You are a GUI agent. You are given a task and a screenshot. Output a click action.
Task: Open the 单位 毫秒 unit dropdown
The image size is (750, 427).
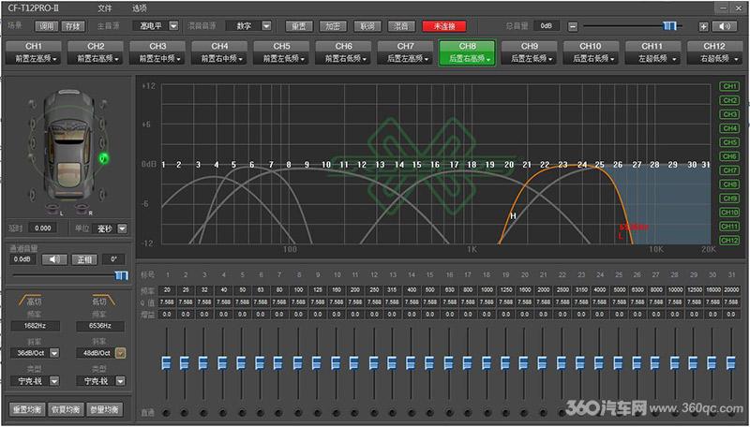pyautogui.click(x=110, y=228)
